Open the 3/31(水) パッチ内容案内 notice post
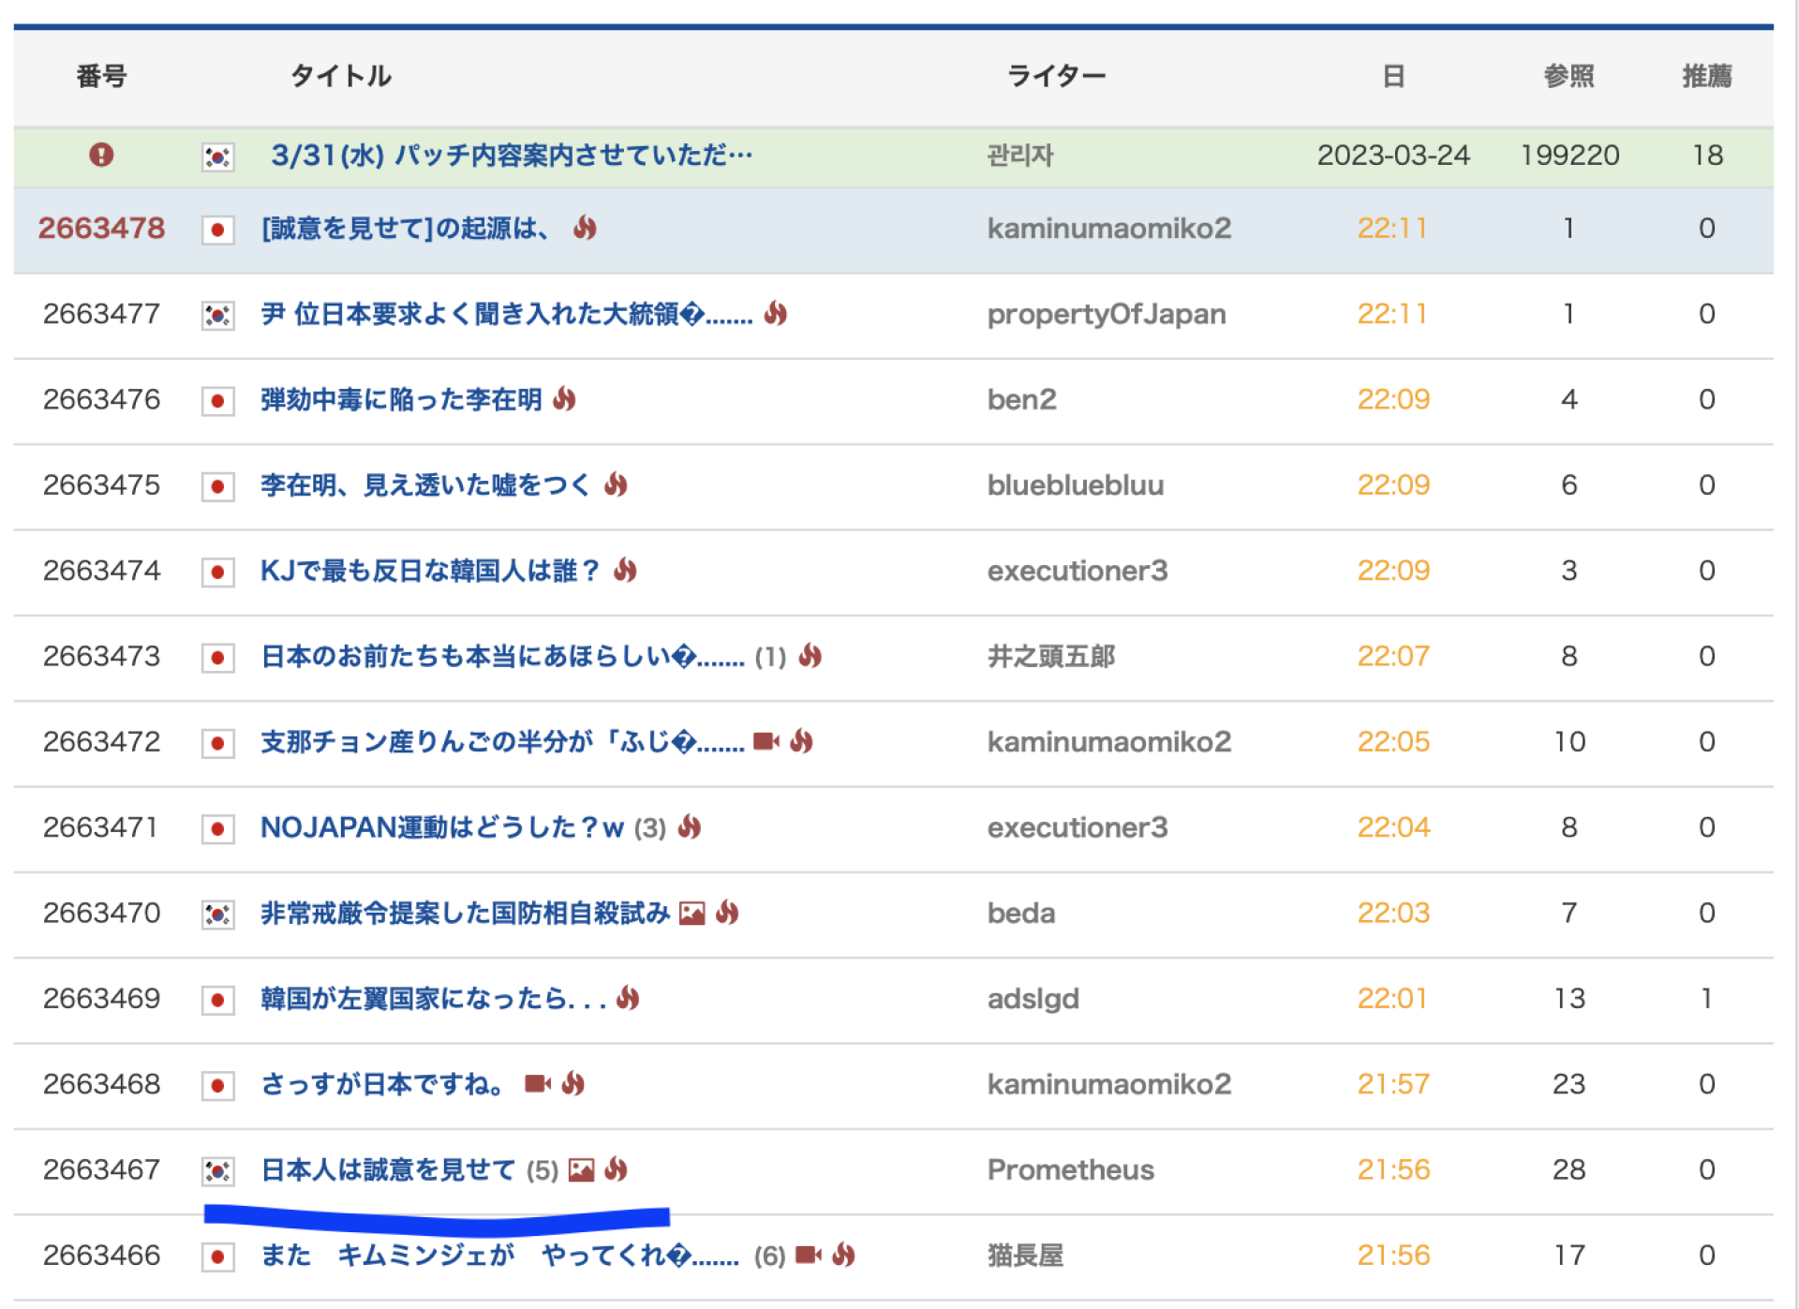The height and width of the screenshot is (1309, 1799). pos(512,155)
